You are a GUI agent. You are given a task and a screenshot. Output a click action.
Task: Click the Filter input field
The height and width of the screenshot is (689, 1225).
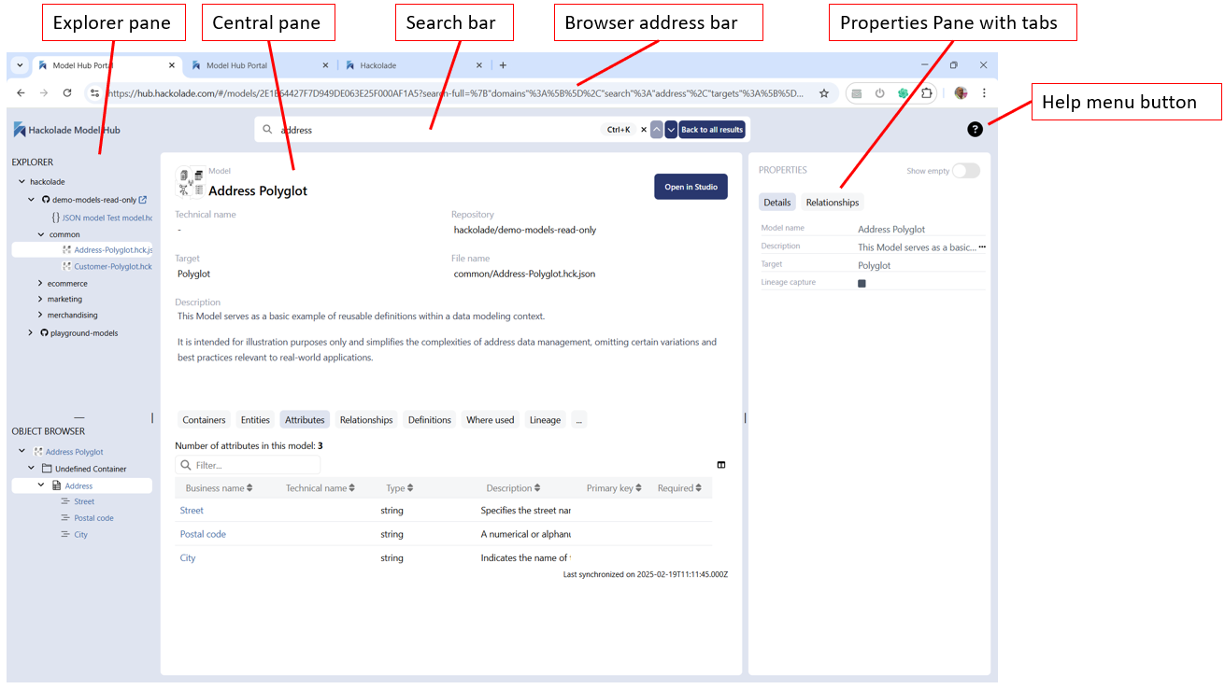[249, 465]
